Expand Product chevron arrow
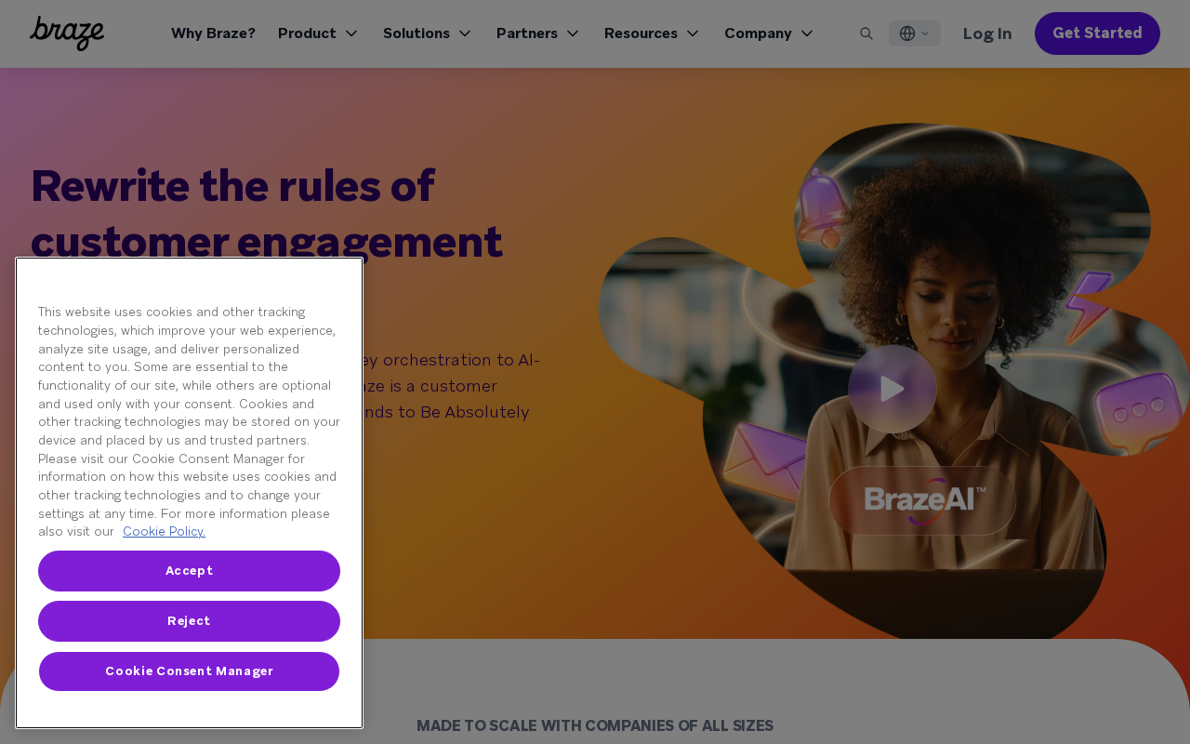This screenshot has width=1190, height=744. click(x=351, y=33)
